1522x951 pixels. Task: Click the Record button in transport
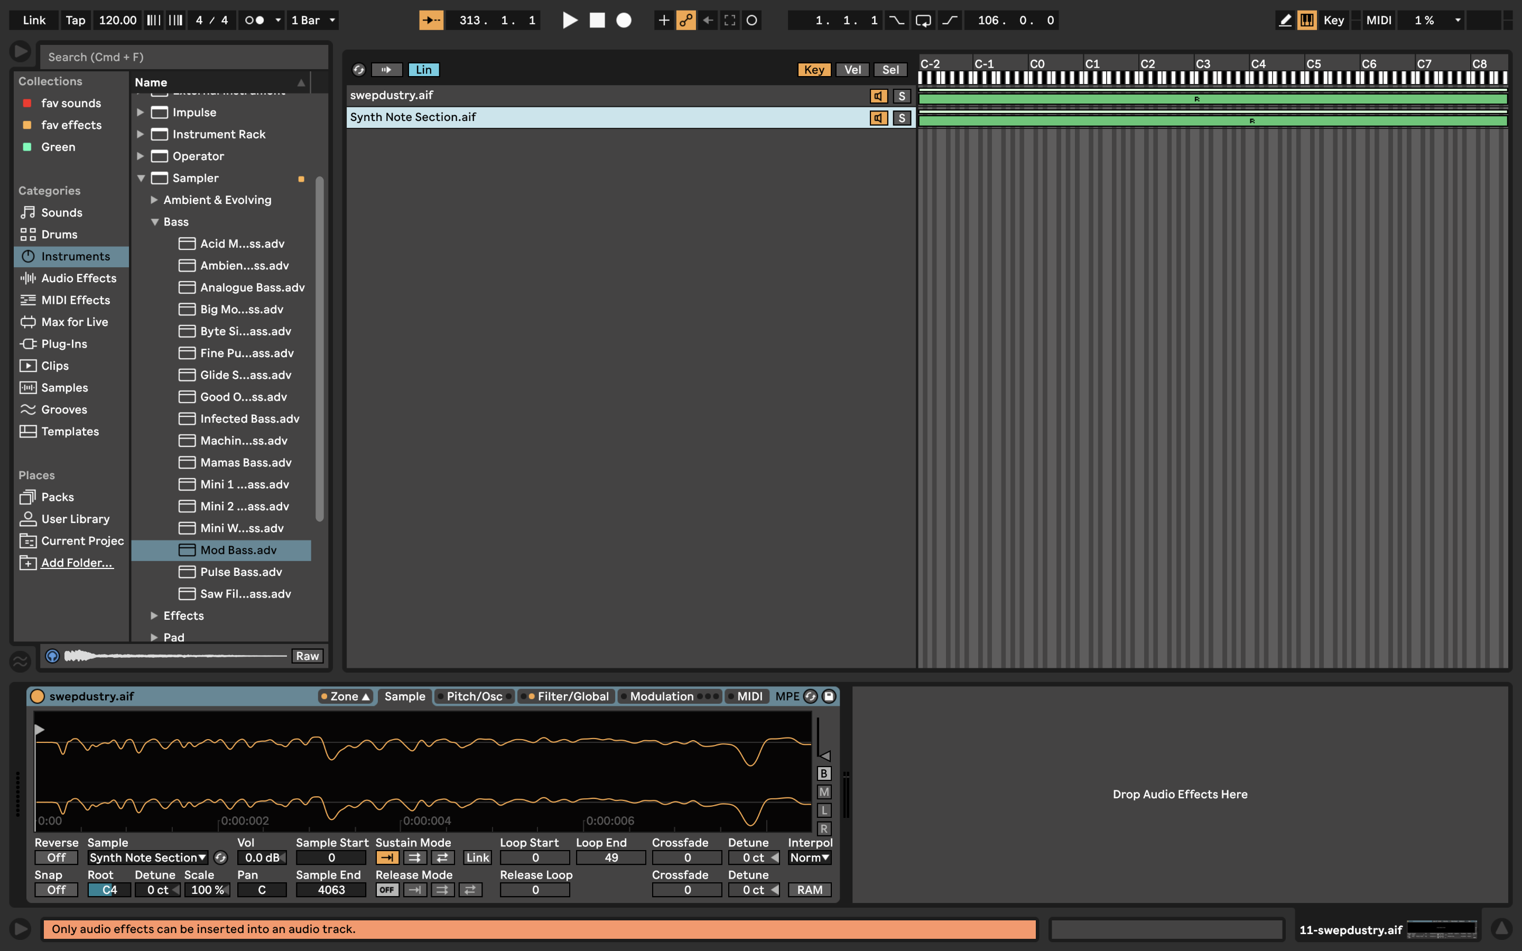[623, 20]
